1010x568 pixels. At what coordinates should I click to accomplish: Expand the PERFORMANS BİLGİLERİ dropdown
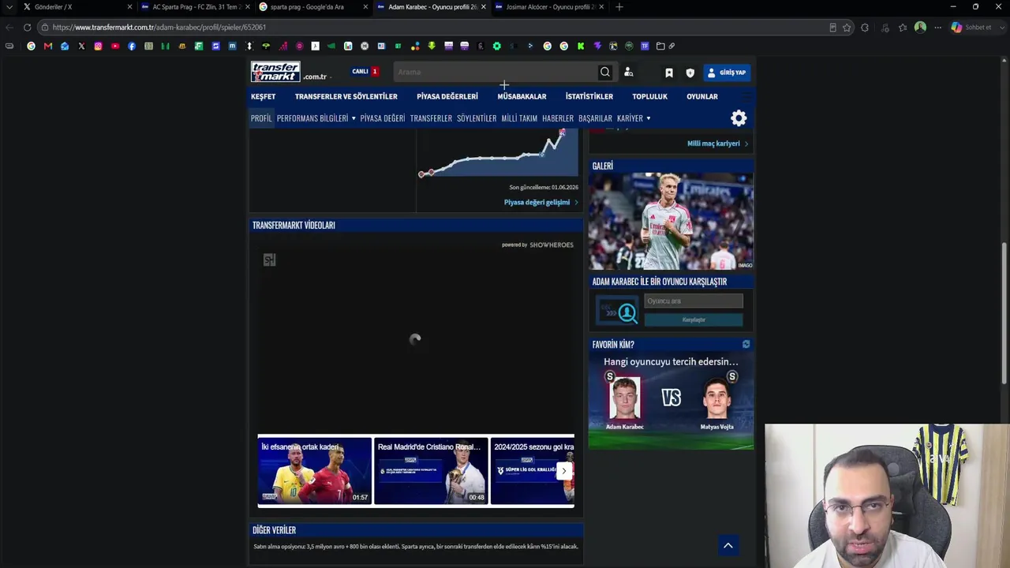[316, 118]
